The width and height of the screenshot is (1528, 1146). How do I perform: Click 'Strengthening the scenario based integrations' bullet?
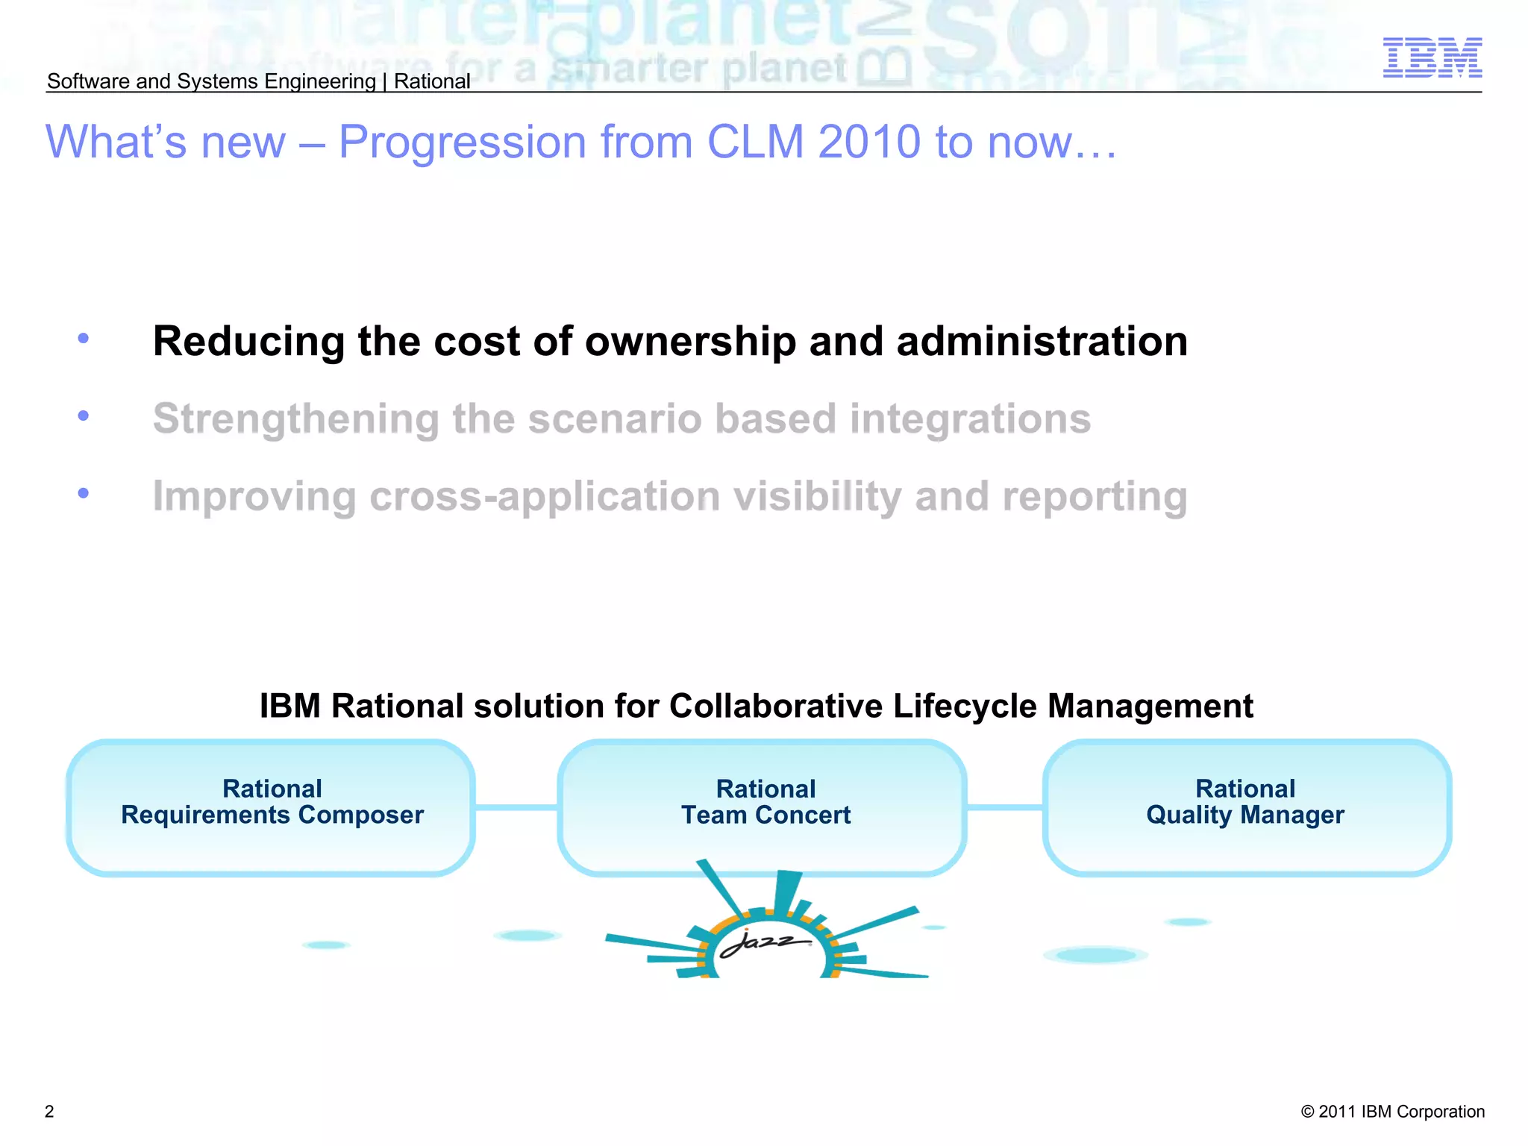(x=621, y=419)
